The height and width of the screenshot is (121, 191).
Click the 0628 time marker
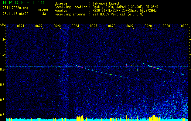click(148, 26)
